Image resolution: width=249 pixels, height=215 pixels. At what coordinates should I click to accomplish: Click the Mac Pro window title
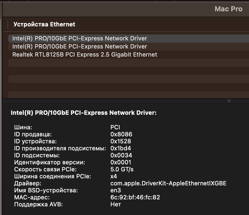tap(229, 9)
